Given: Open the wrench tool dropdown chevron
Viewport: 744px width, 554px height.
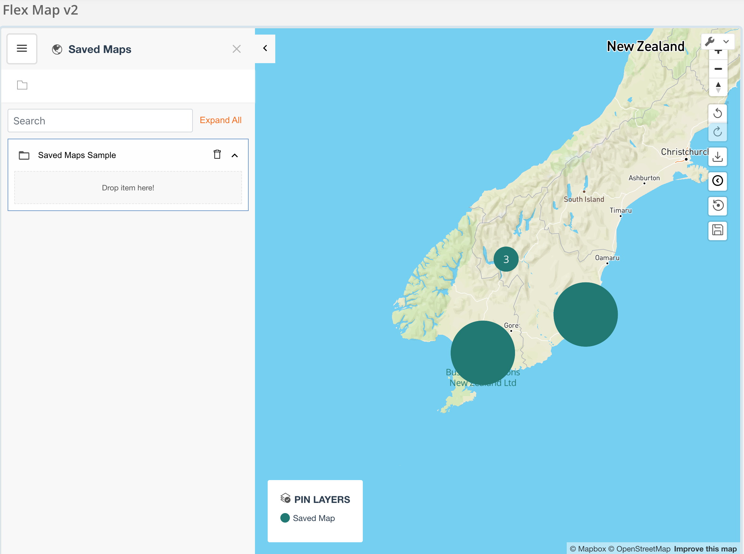Looking at the screenshot, I should pyautogui.click(x=726, y=42).
